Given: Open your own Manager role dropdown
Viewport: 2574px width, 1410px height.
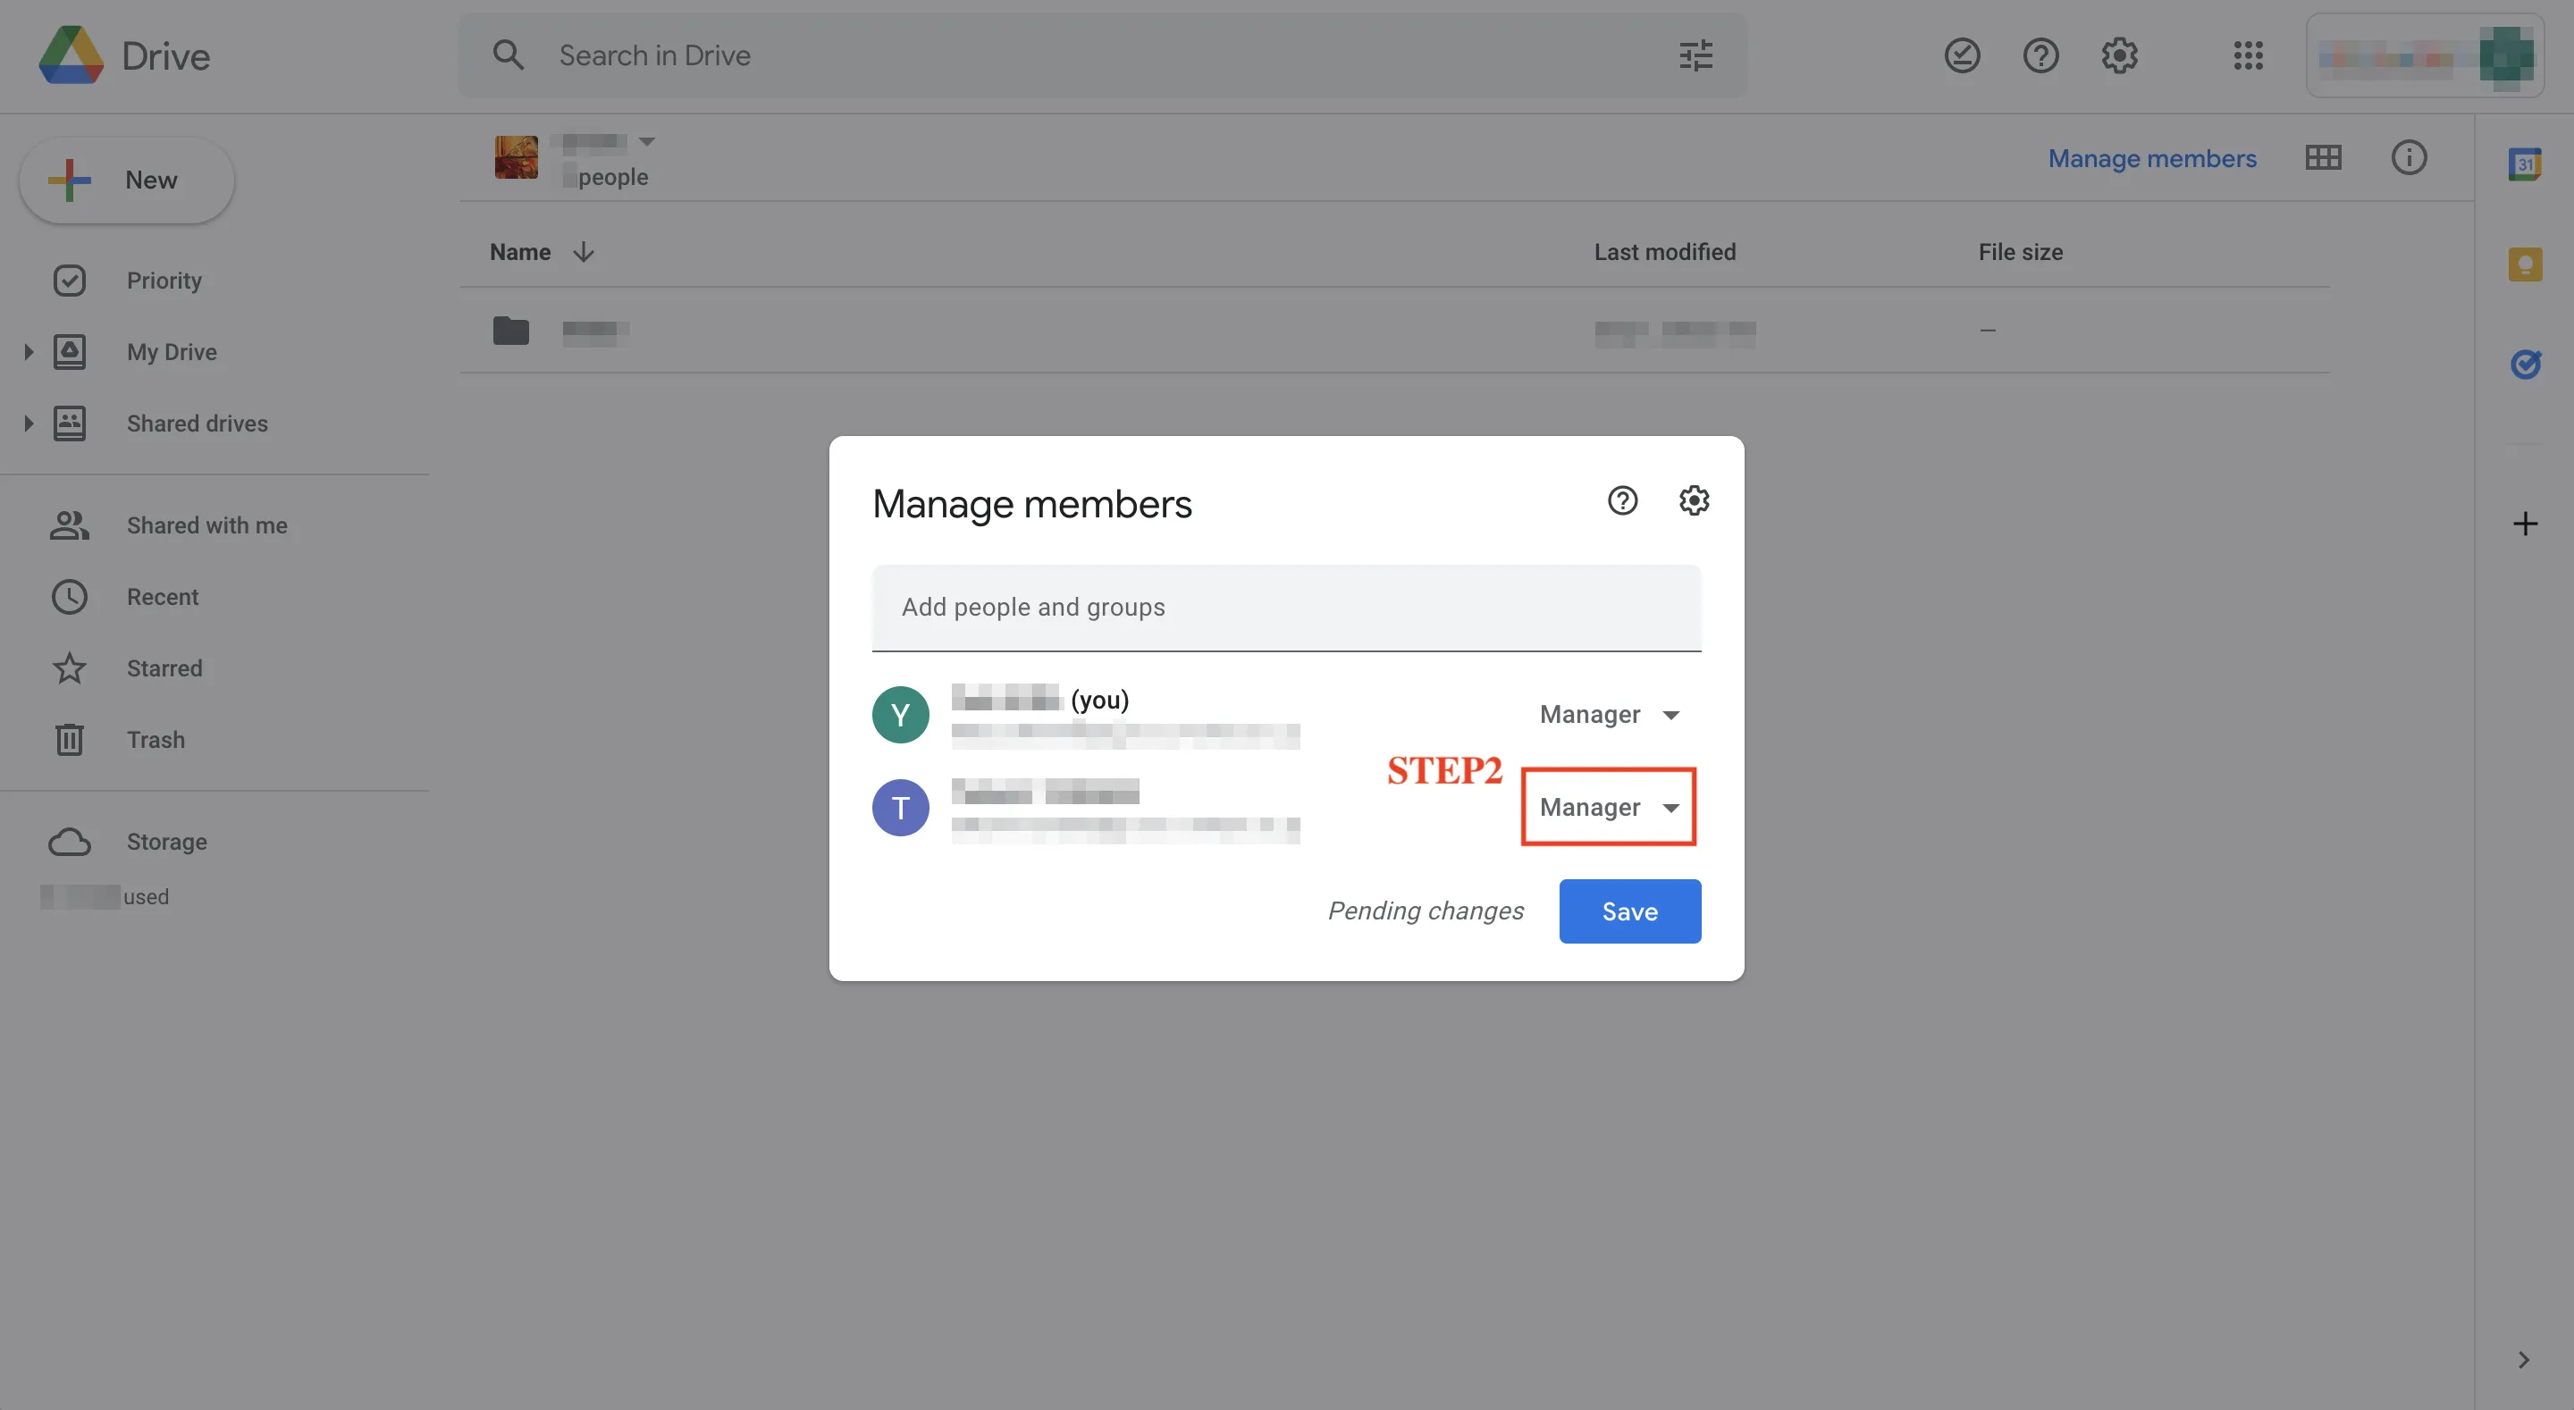Looking at the screenshot, I should point(1609,715).
